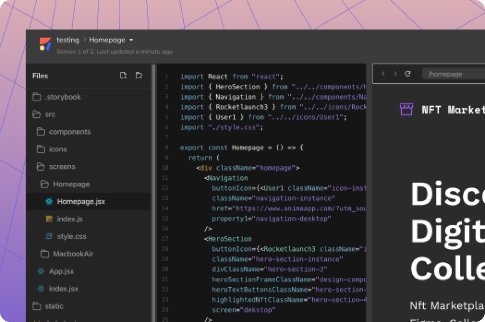Collapse the screens folder
Screen dimensions: 485x322
(x=41, y=167)
